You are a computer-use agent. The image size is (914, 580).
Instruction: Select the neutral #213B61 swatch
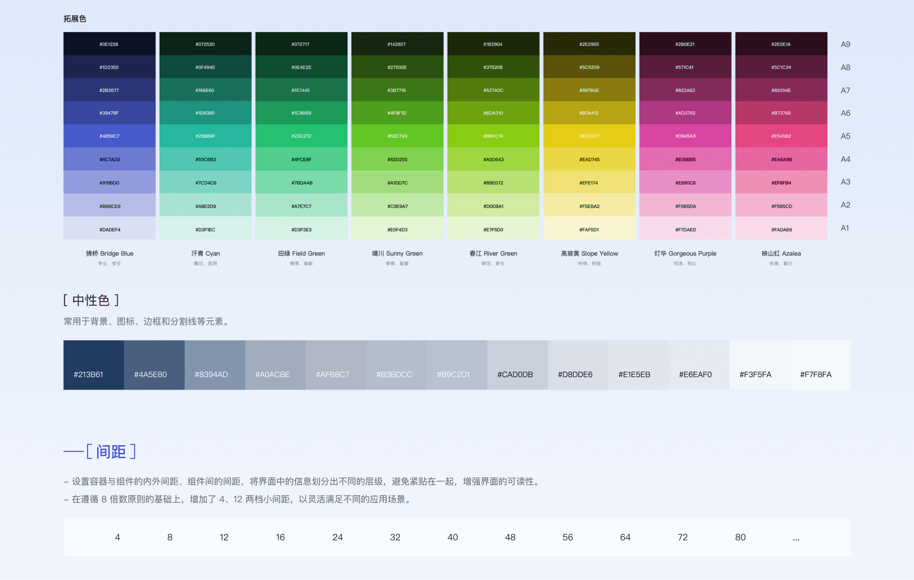tap(93, 365)
